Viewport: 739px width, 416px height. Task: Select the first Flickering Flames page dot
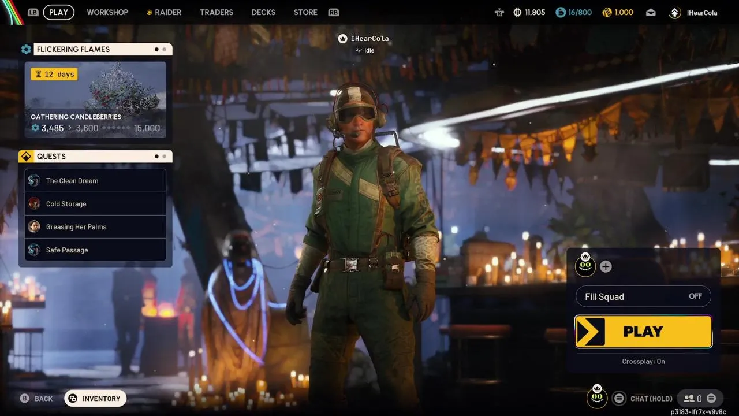[156, 50]
